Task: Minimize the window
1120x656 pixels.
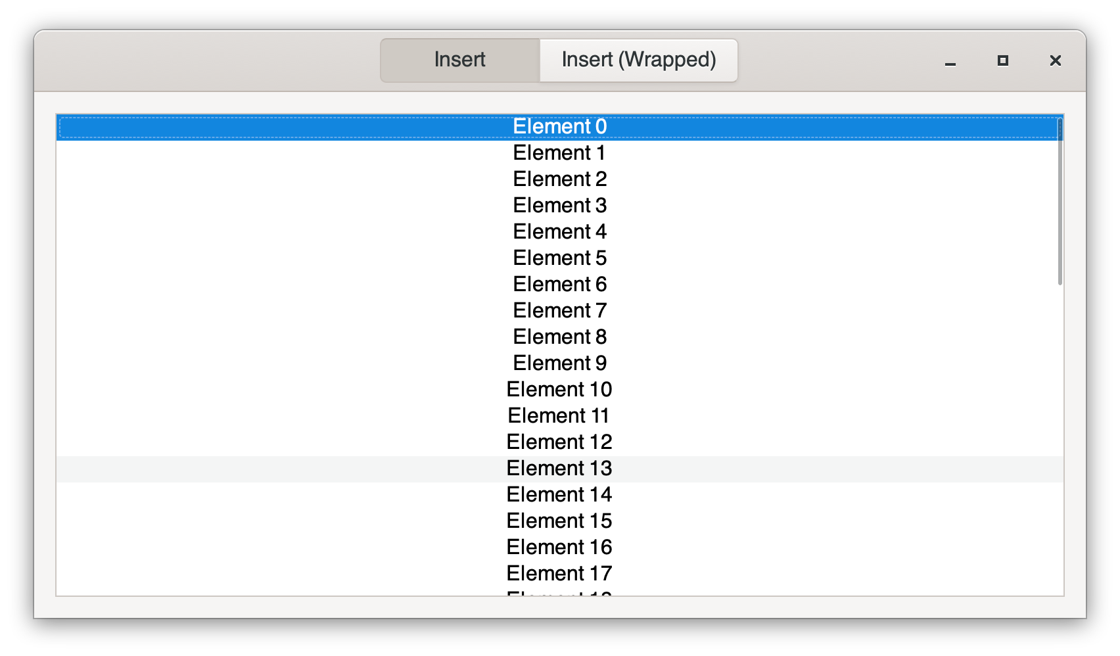Action: pos(950,60)
